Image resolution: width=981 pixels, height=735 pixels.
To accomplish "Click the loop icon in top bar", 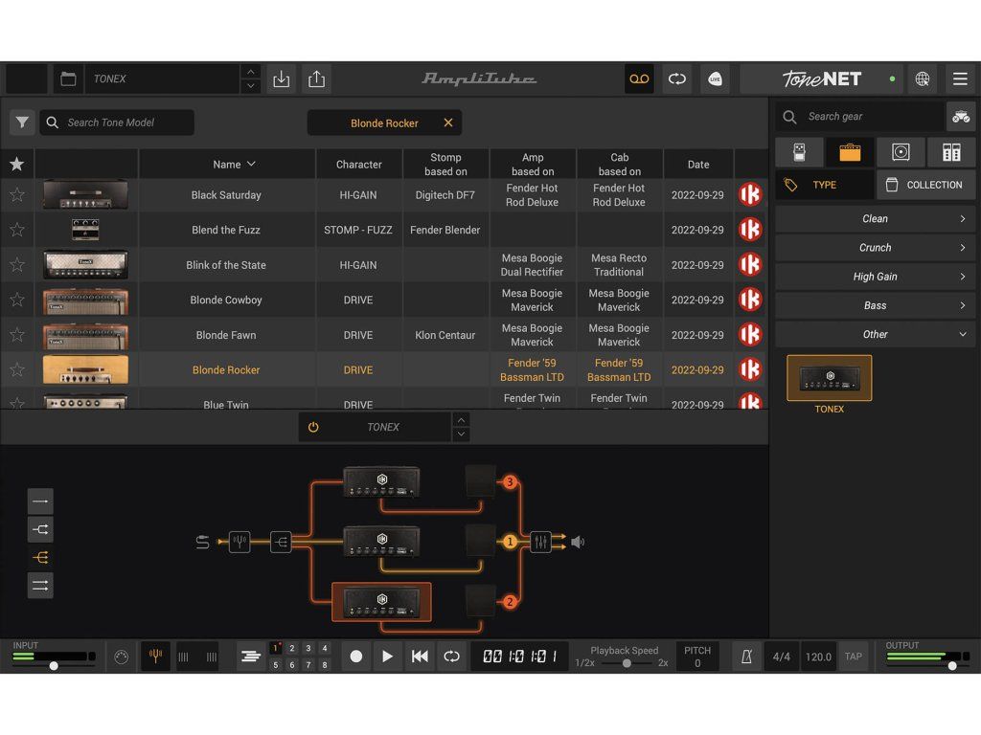I will click(x=677, y=79).
